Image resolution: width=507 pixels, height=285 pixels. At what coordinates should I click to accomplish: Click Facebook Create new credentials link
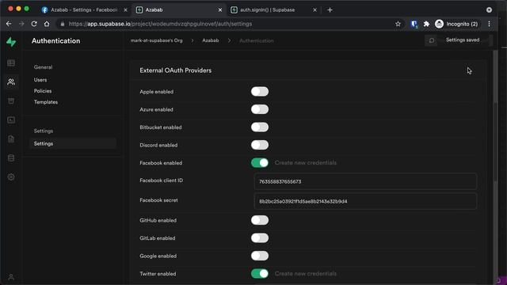pos(306,163)
